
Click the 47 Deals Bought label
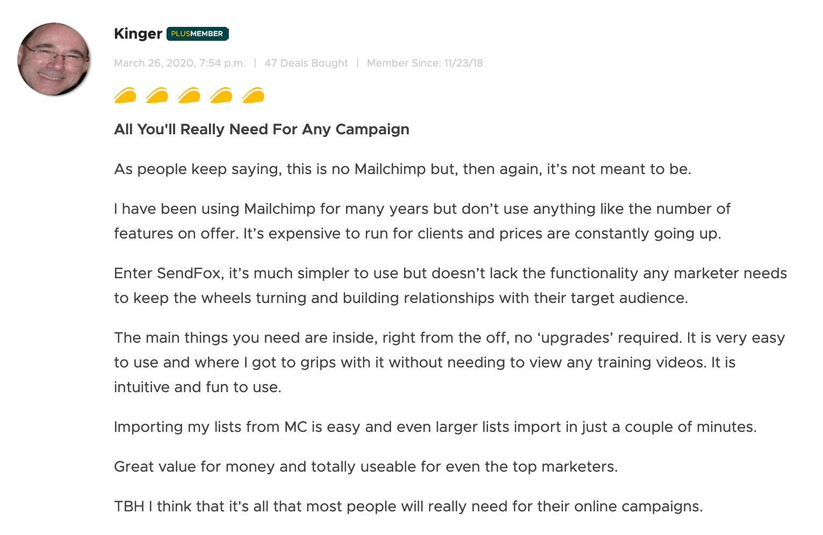306,63
